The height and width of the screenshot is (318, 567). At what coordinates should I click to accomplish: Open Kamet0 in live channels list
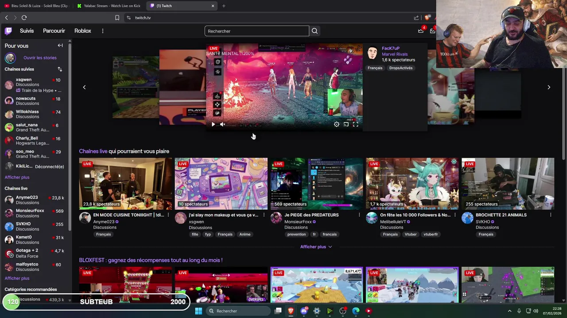[x=35, y=240]
